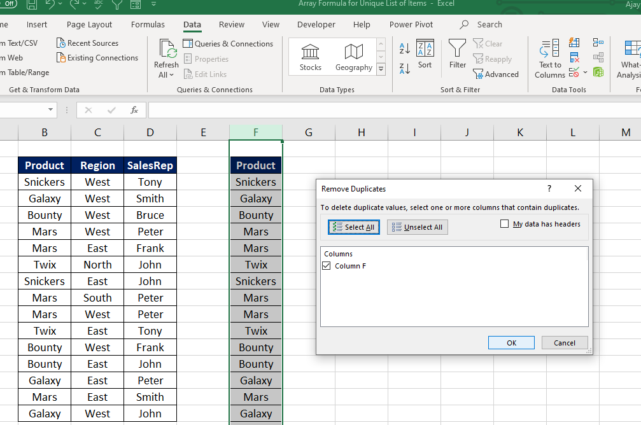The image size is (641, 425).
Task: Select the column F header
Action: pos(255,132)
